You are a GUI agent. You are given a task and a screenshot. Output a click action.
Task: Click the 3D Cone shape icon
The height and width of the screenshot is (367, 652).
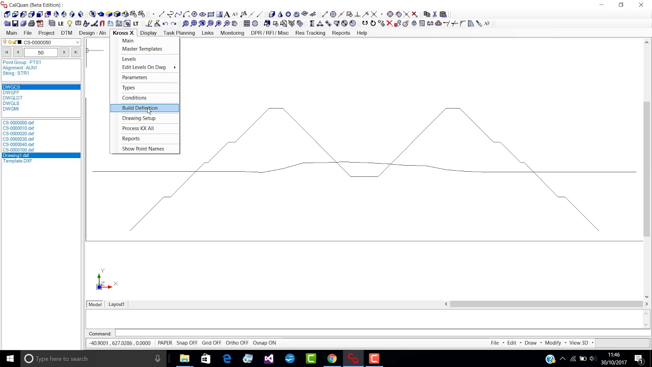coord(280,14)
